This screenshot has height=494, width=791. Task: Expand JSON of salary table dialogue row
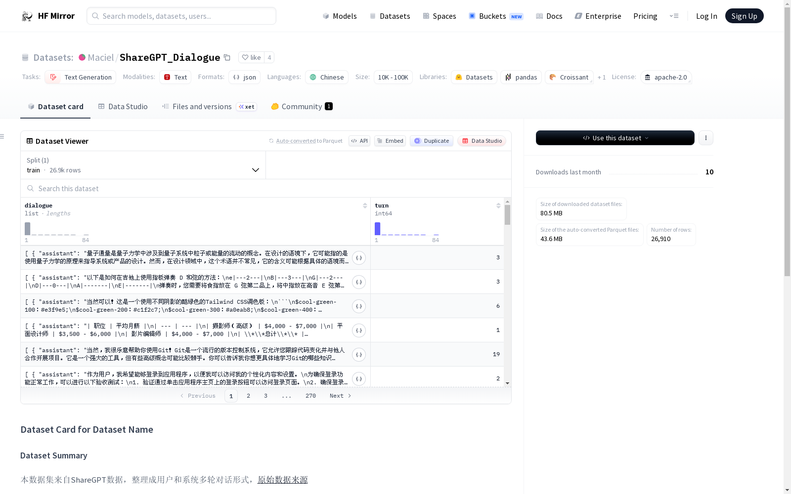pos(359,330)
